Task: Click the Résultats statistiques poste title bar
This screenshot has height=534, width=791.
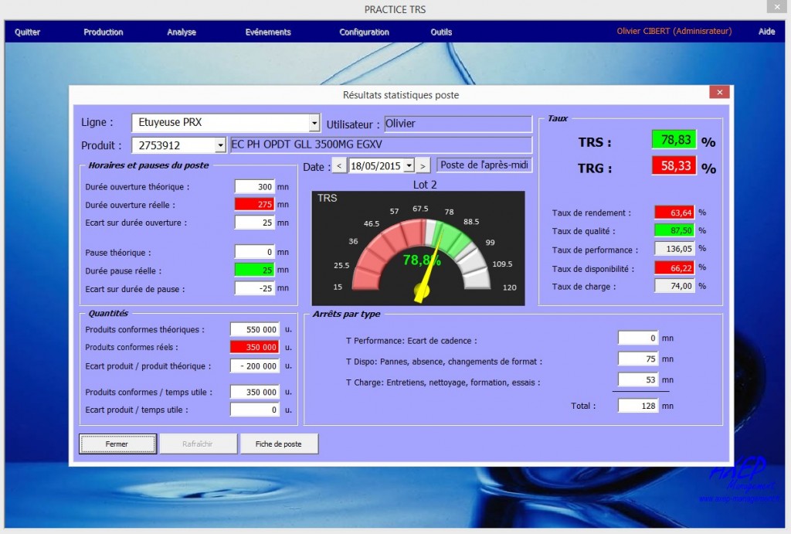Action: click(401, 94)
